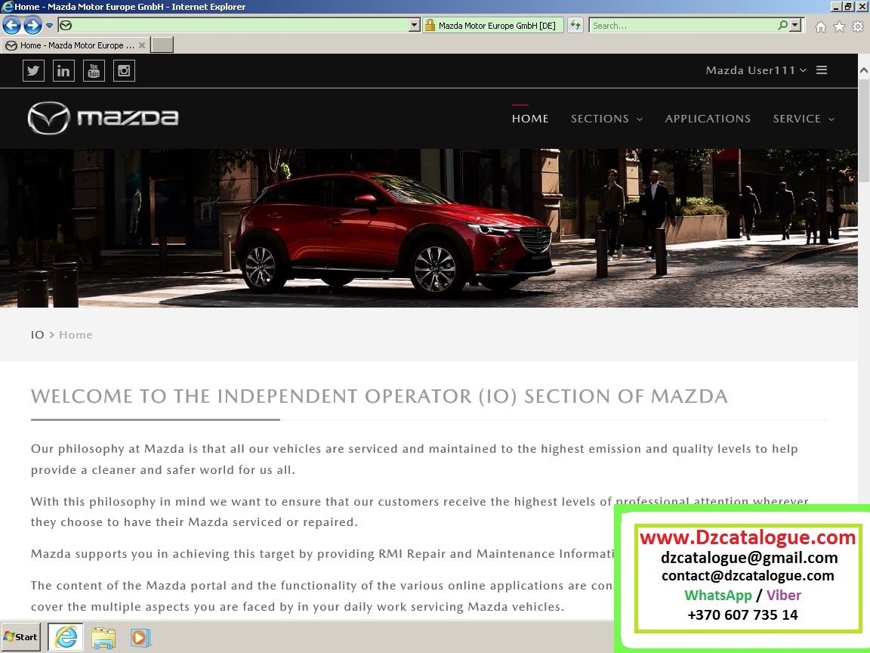Click the Mazda logo
Screen dimensions: 870x653
103,118
